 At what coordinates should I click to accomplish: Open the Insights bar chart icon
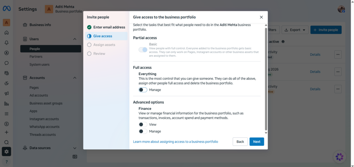(7, 104)
